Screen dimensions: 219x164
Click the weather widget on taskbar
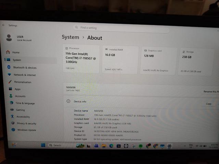click(14, 144)
